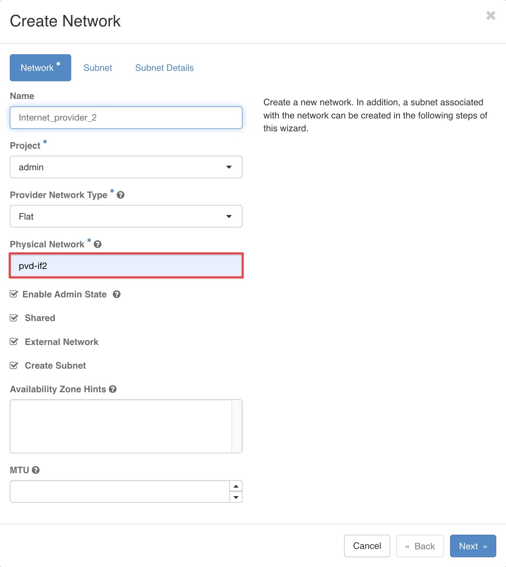Switch to the Subnet tab
The height and width of the screenshot is (567, 506).
tap(98, 68)
